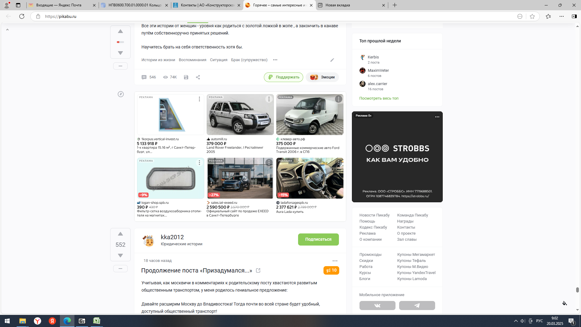Viewport: 581px width, 327px height.
Task: Add page to favorites with star icon
Action: point(532,16)
